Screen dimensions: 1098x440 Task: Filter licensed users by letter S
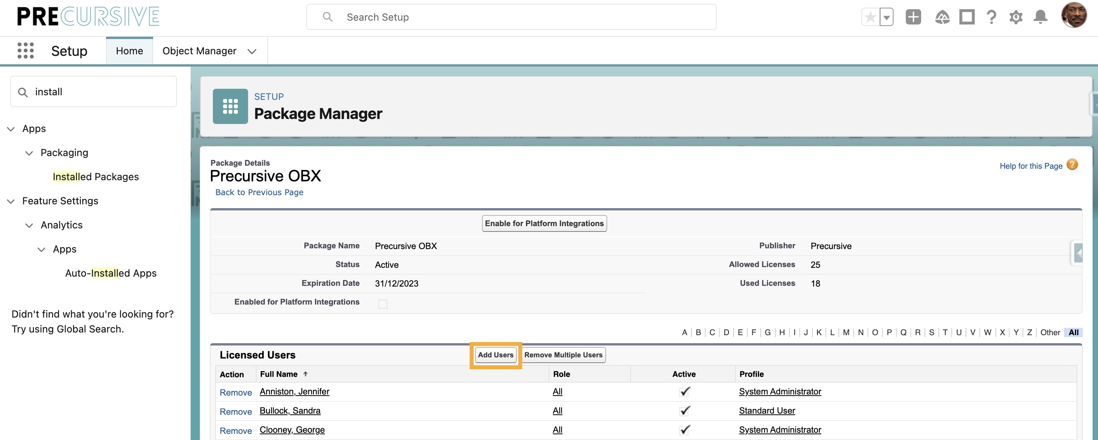(931, 332)
